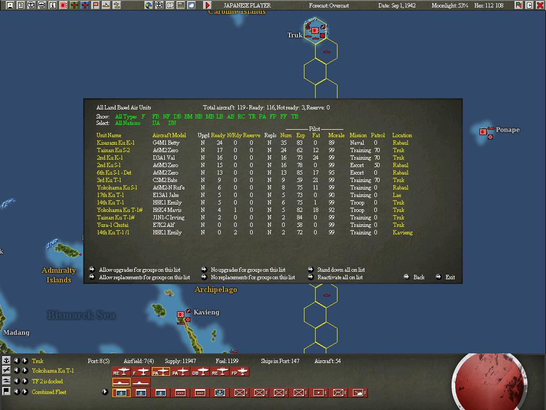Allow upgrades for groups on this list
This screenshot has height=410, width=546.
tap(140, 270)
